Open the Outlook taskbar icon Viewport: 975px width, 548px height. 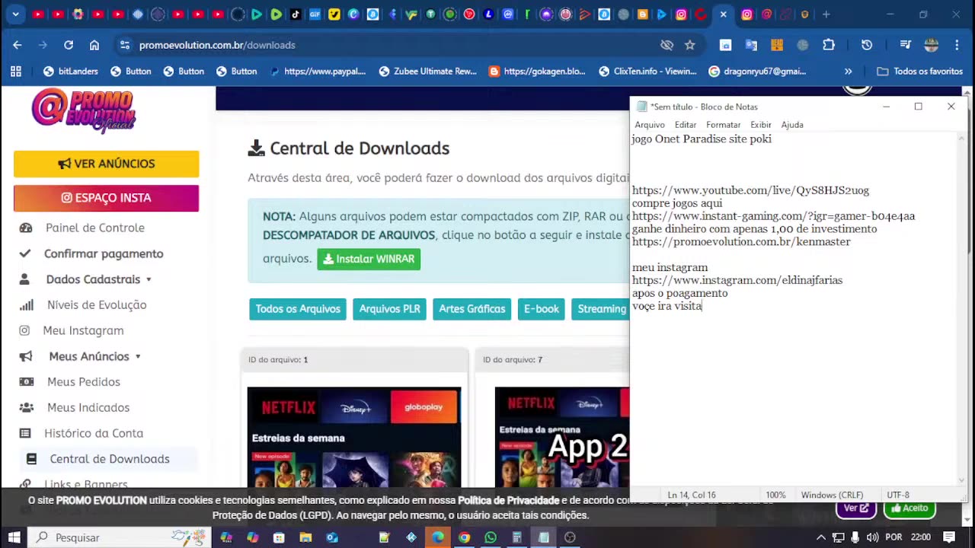[332, 537]
